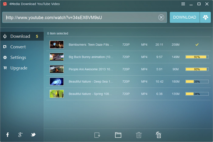
Task: Click the 35% progress bar
Action: coord(197,82)
